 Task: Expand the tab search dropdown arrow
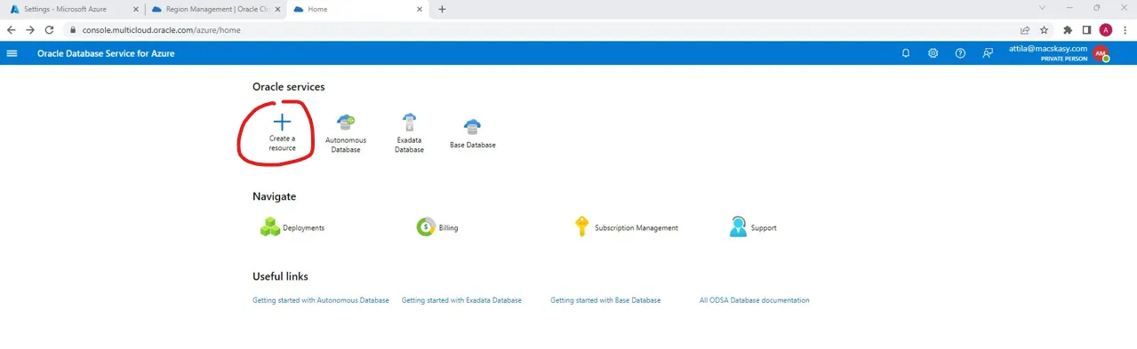pos(1043,8)
